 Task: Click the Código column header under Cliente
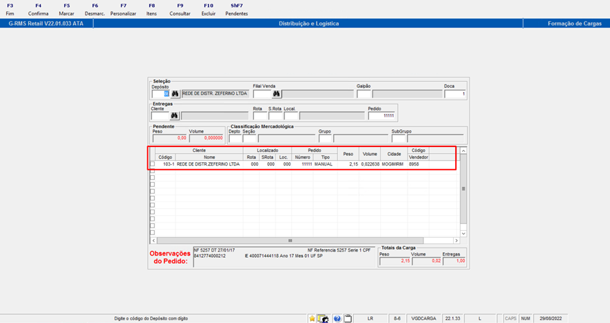click(165, 157)
